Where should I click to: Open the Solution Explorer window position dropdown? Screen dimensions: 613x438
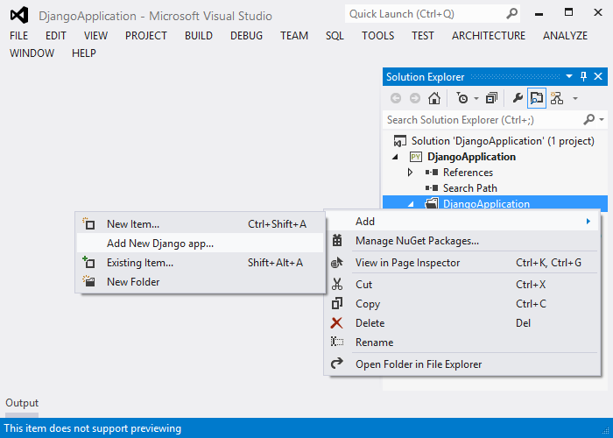pyautogui.click(x=569, y=76)
